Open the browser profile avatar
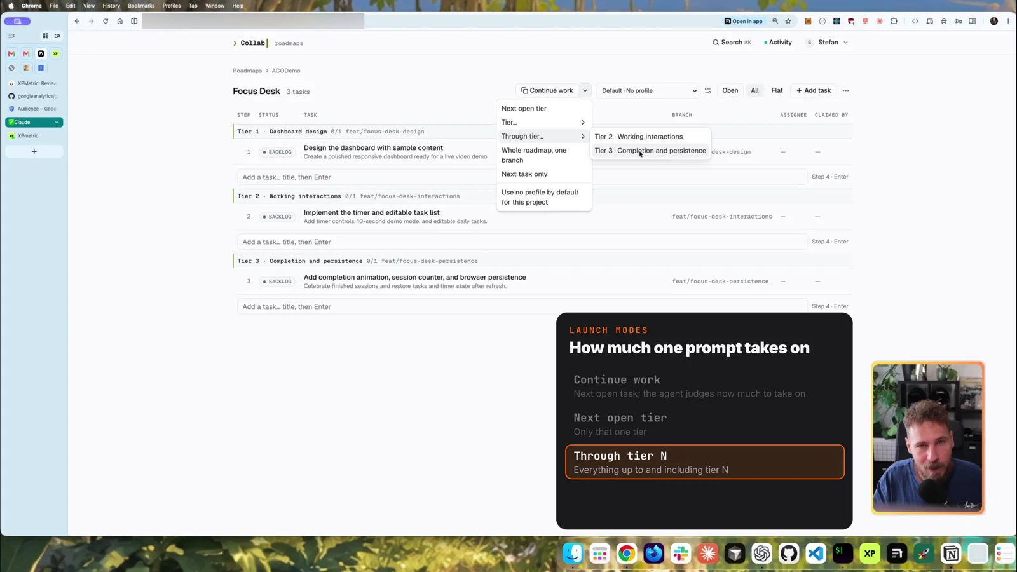The width and height of the screenshot is (1017, 572). [994, 21]
